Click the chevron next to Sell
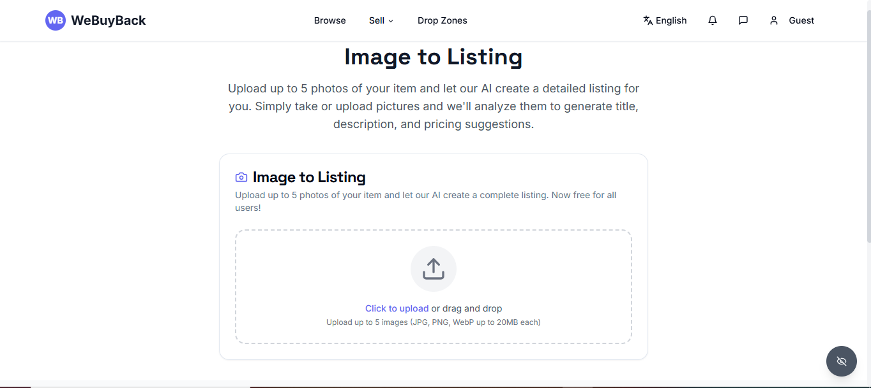 coord(391,21)
